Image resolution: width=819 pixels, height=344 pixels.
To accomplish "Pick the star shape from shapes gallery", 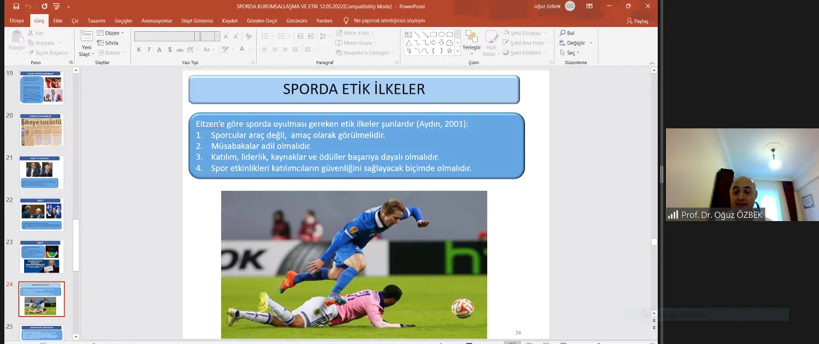I will 450,51.
